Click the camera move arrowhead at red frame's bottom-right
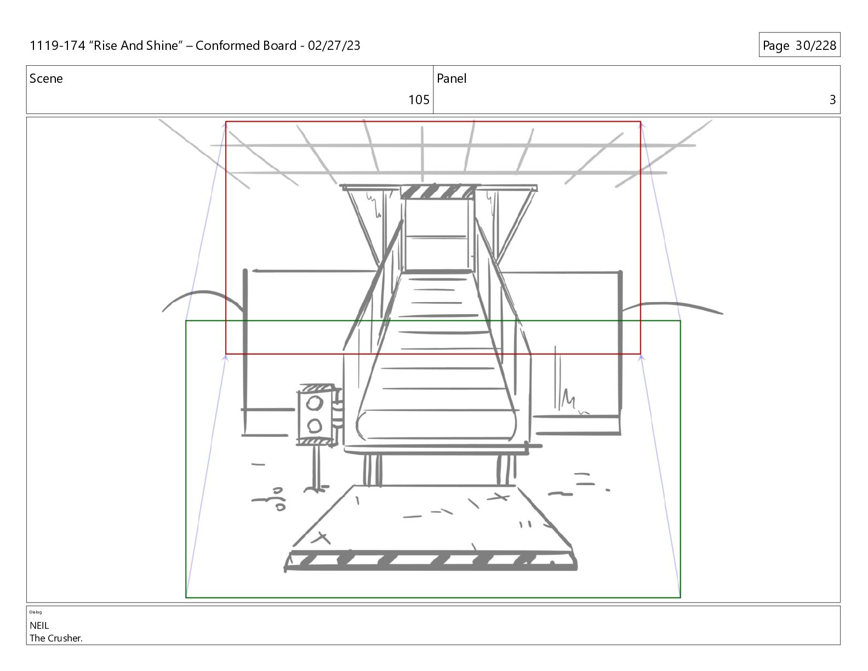The height and width of the screenshot is (671, 868). coord(642,357)
